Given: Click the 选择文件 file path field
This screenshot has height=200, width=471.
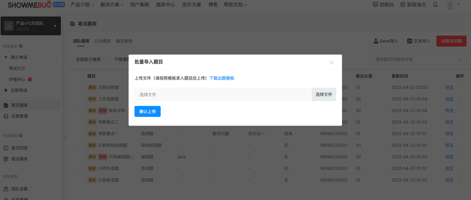Looking at the screenshot, I should point(223,94).
